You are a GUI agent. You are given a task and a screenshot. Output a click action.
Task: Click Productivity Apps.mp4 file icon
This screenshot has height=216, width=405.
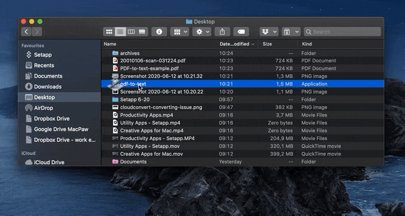click(x=115, y=115)
